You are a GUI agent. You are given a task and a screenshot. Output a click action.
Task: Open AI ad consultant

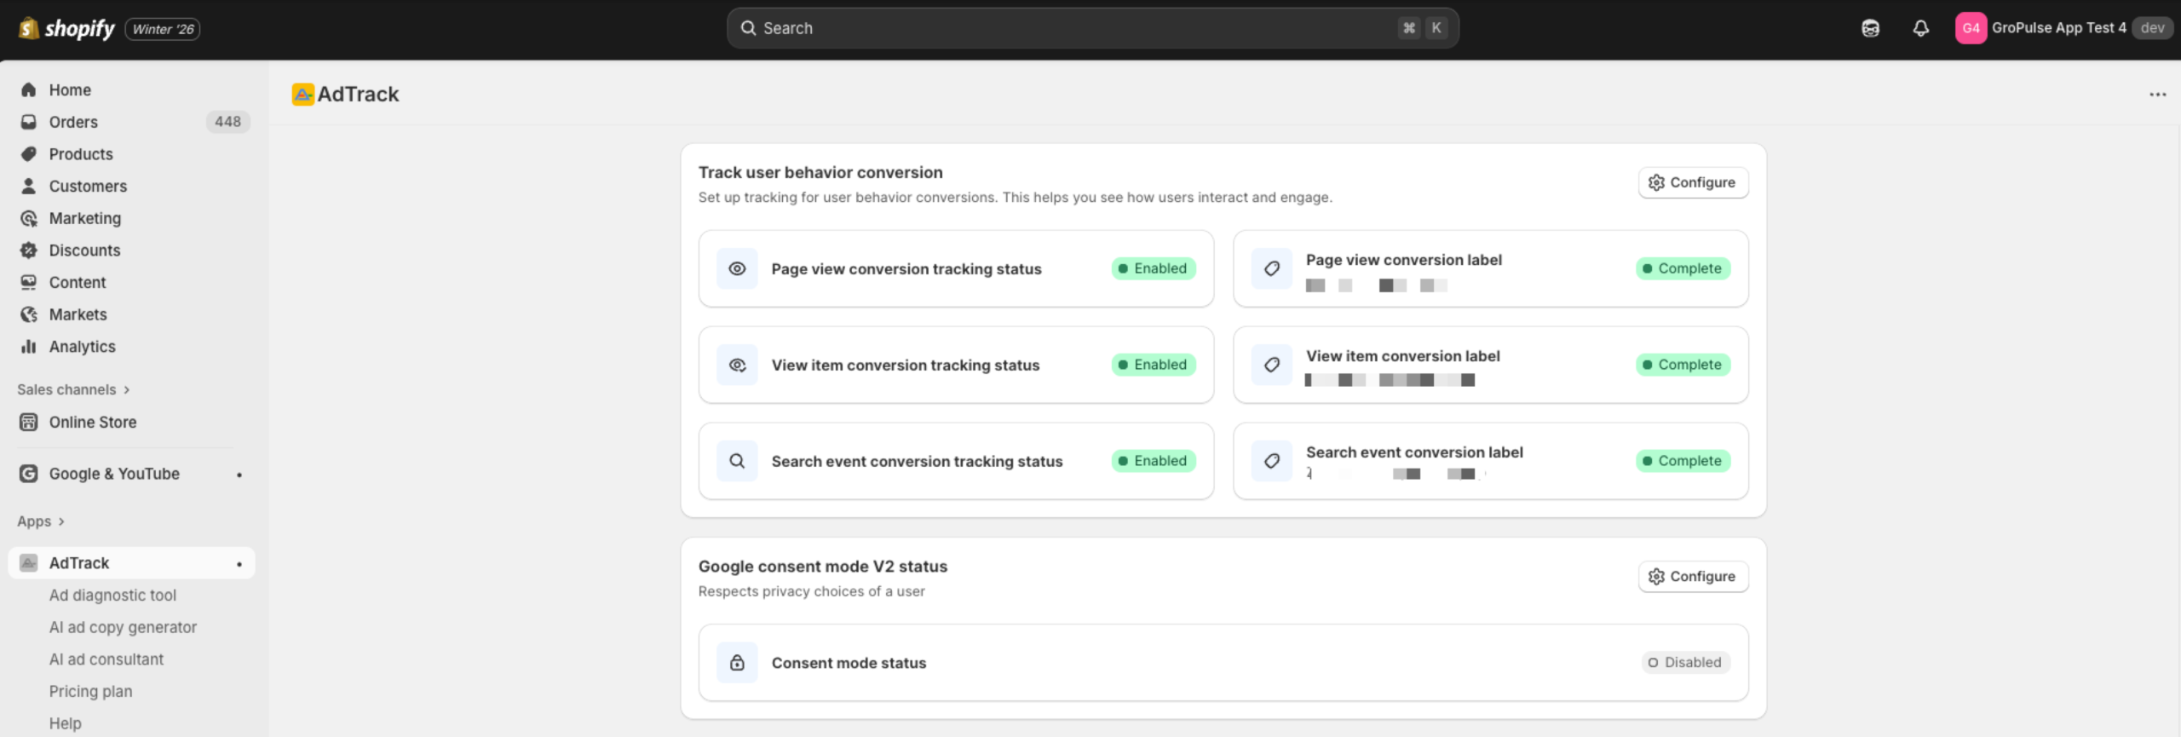pos(106,659)
